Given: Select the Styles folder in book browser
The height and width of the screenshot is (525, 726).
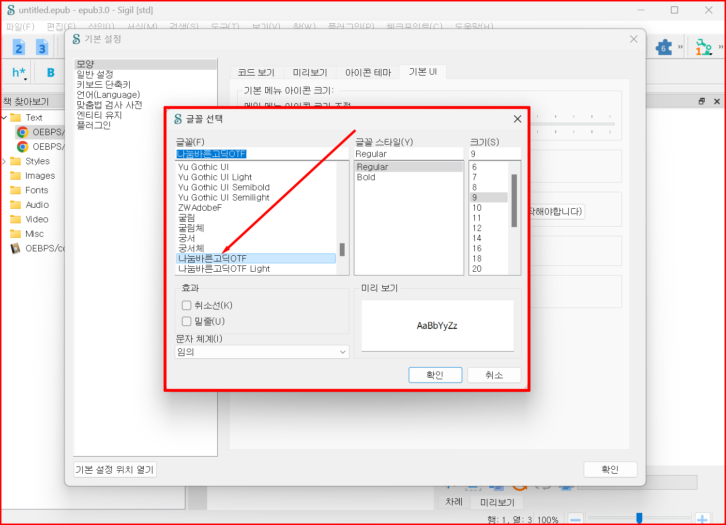Looking at the screenshot, I should point(37,161).
